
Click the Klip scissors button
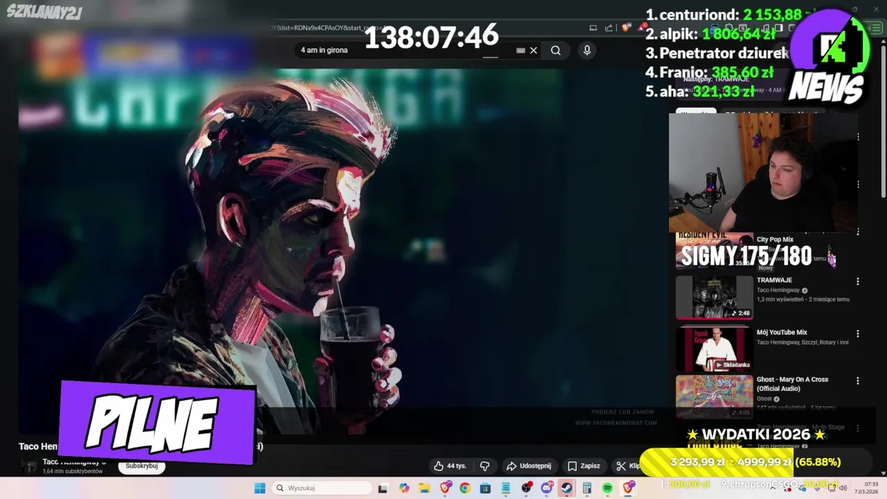pyautogui.click(x=629, y=466)
